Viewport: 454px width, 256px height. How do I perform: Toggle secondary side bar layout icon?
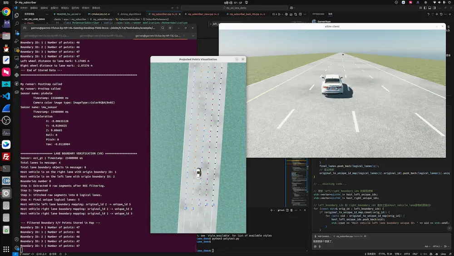point(434,8)
